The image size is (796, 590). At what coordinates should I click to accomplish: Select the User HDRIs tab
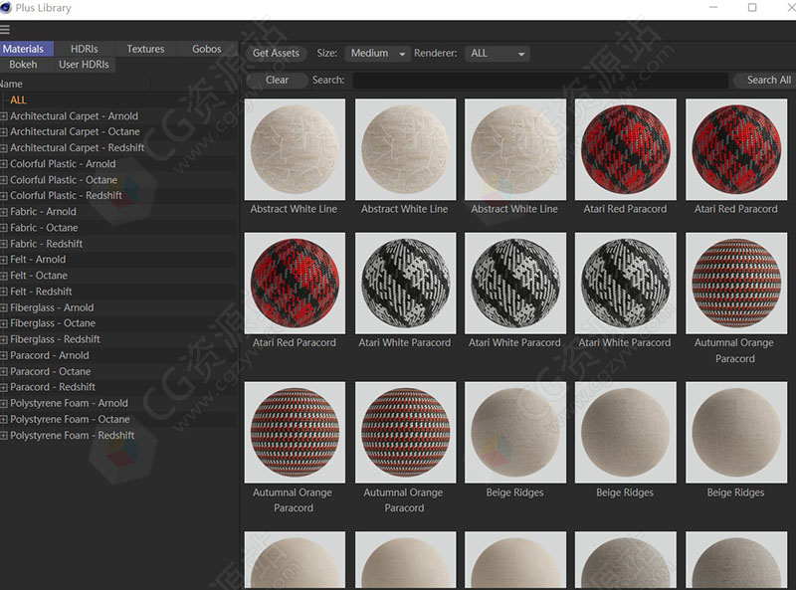click(x=84, y=65)
